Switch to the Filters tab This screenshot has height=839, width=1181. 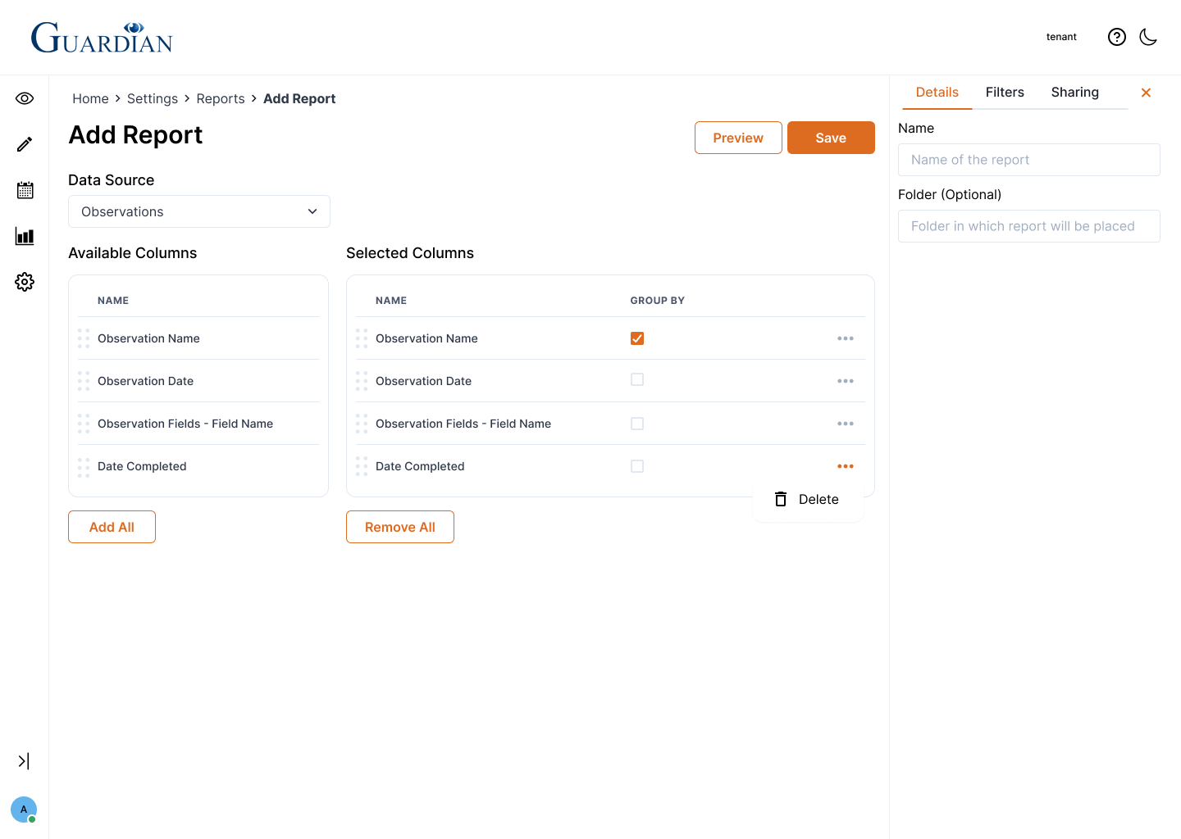(1005, 93)
